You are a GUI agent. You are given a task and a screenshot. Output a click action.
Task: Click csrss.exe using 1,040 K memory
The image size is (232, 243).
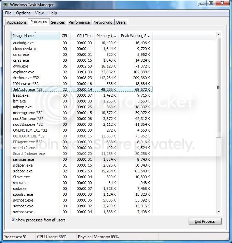(x=82, y=60)
